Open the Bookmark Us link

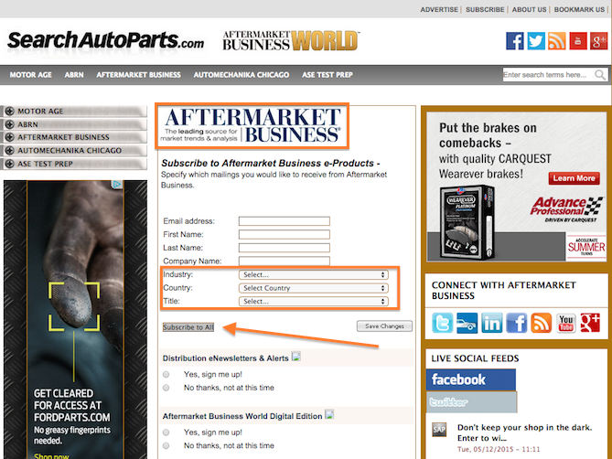click(579, 9)
